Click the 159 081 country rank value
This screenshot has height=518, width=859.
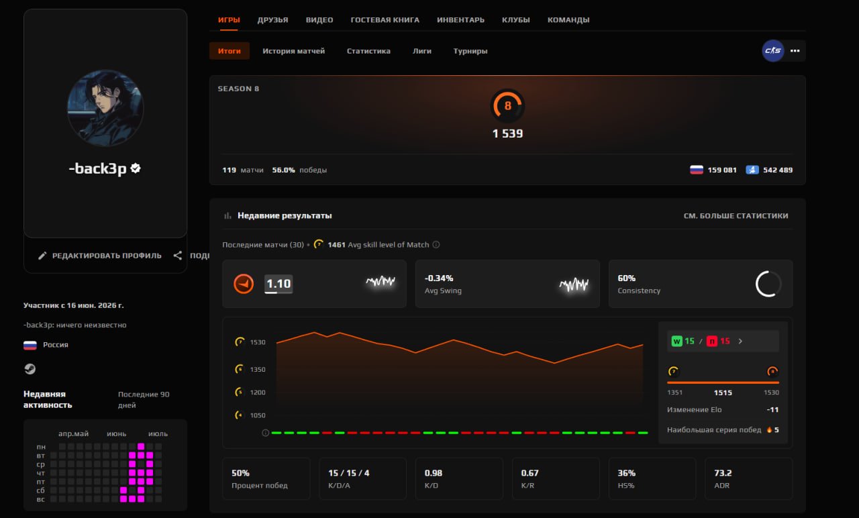click(722, 170)
